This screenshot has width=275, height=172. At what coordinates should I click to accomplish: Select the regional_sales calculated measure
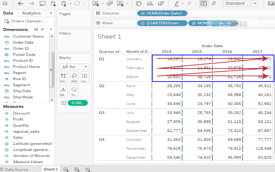(26, 131)
